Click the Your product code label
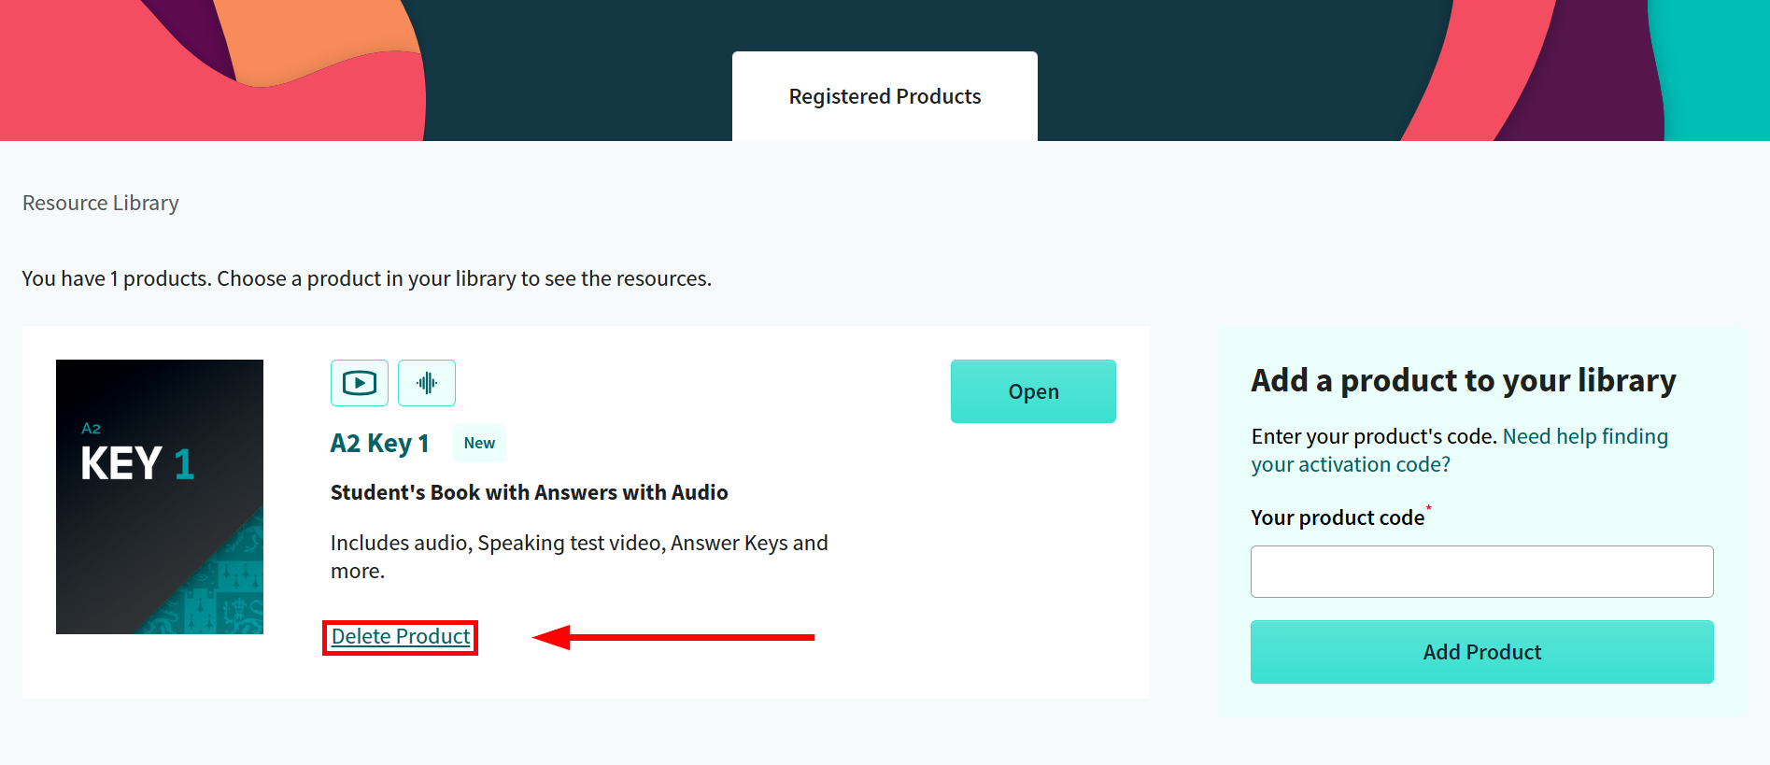 (1338, 517)
